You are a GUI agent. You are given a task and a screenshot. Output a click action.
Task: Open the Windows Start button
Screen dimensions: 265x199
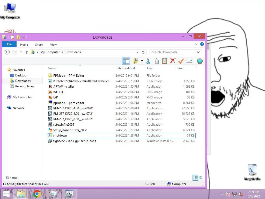tap(6, 194)
